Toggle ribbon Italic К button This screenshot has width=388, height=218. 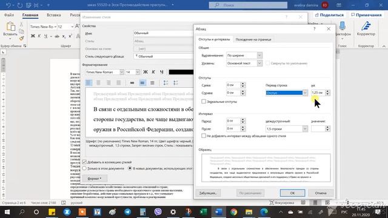(x=39, y=36)
